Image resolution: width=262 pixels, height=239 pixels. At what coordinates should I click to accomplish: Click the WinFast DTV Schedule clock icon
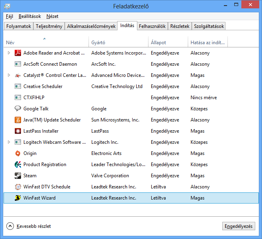[18, 187]
